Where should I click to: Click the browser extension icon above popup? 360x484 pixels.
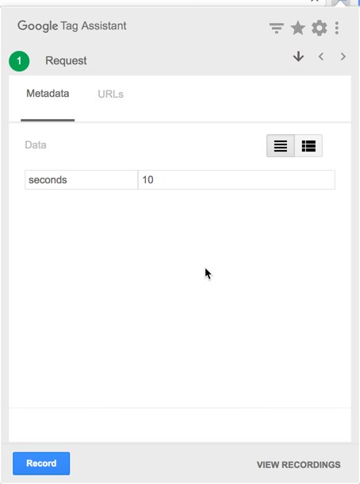[x=339, y=3]
